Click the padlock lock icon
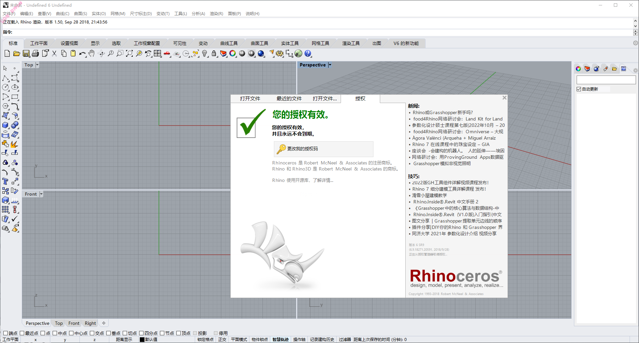Screen dimensions: 639x343 click(214, 53)
